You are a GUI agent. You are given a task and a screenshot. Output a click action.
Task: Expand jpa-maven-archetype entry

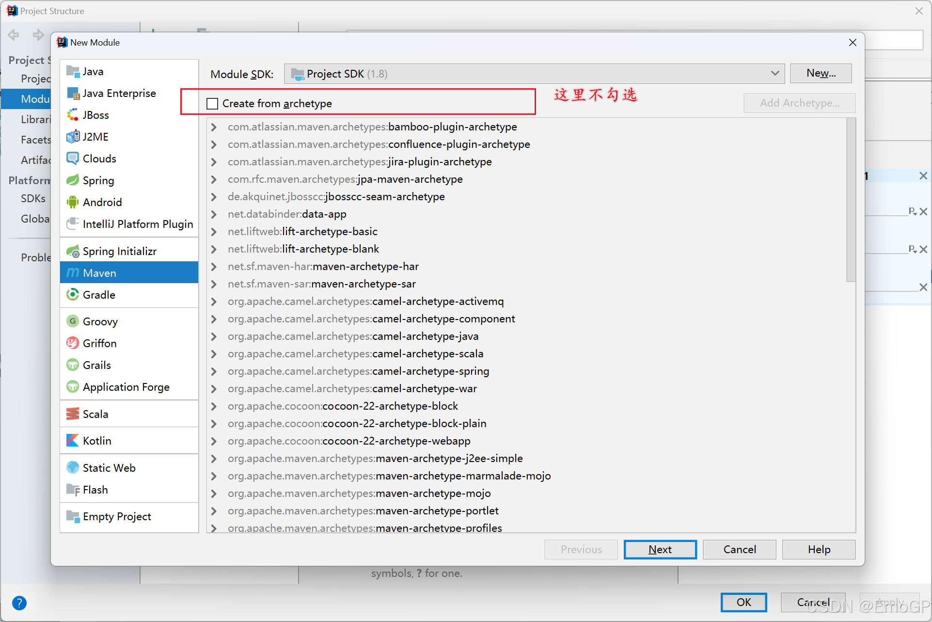pos(214,179)
